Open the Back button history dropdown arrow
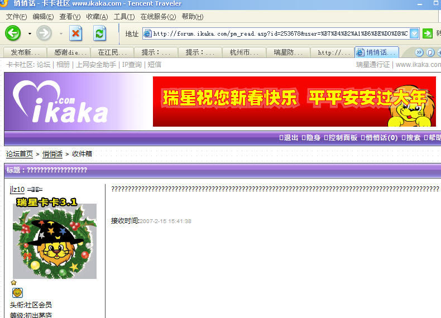This screenshot has width=441, height=318. [30, 33]
